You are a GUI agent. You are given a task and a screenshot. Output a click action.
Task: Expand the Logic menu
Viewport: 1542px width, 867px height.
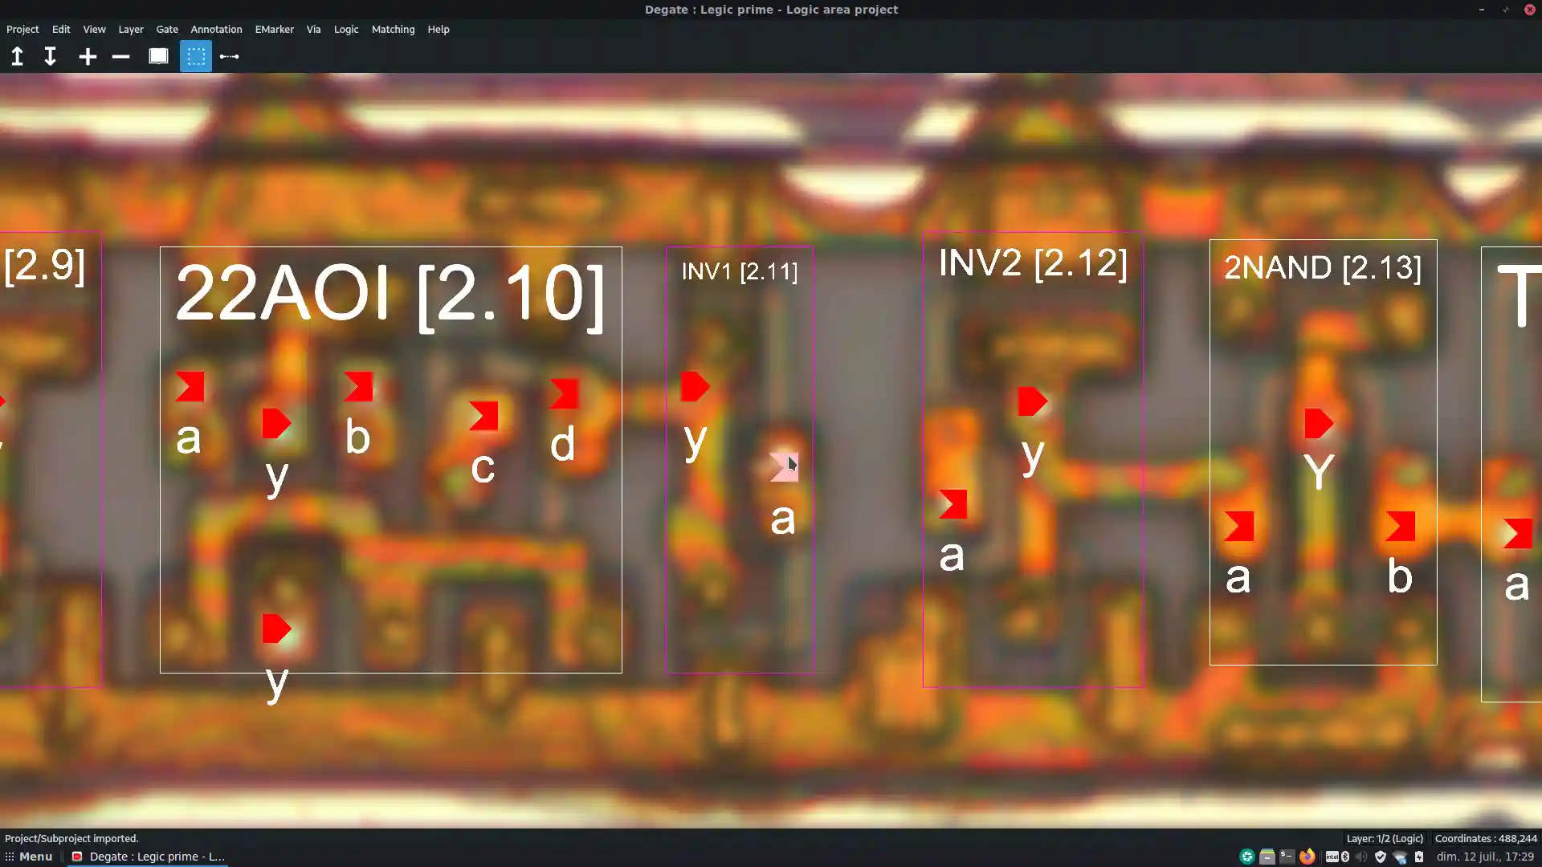pyautogui.click(x=346, y=29)
